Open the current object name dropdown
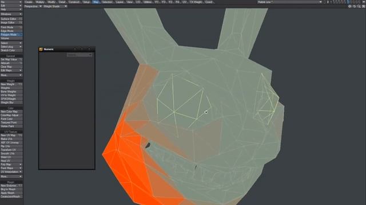The width and height of the screenshot is (366, 205). tap(289, 2)
